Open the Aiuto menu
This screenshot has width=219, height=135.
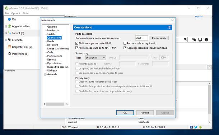click(25, 13)
